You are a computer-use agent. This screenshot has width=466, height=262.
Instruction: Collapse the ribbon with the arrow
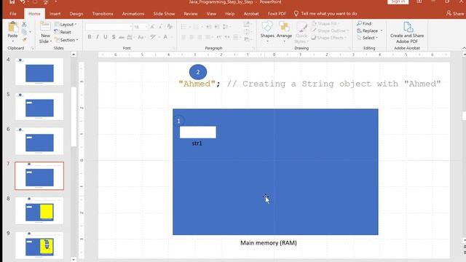[464, 48]
